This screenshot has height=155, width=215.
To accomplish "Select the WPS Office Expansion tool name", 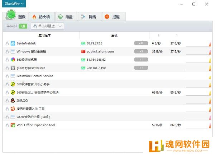I will click(36, 125).
